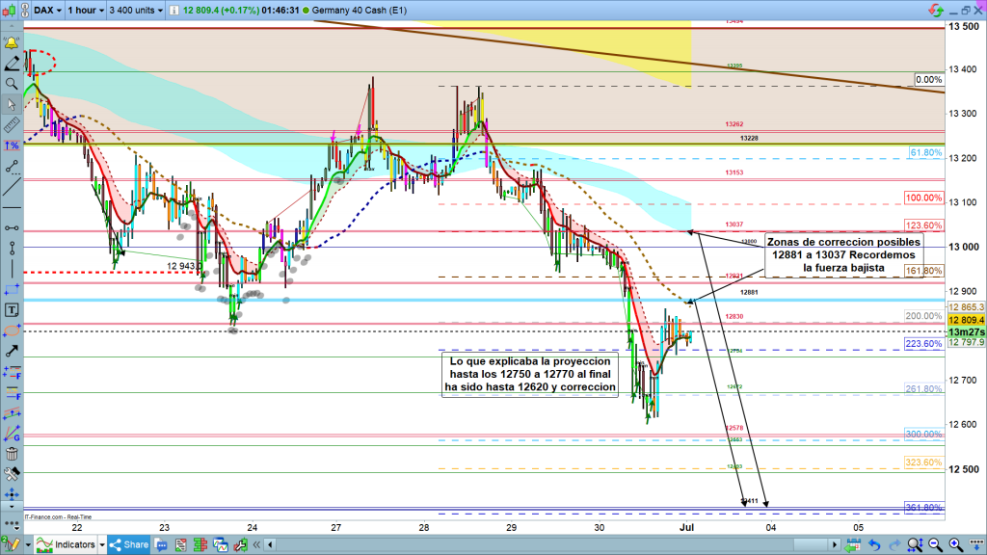987x555 pixels.
Task: Click the alert bell icon
Action: [13, 43]
